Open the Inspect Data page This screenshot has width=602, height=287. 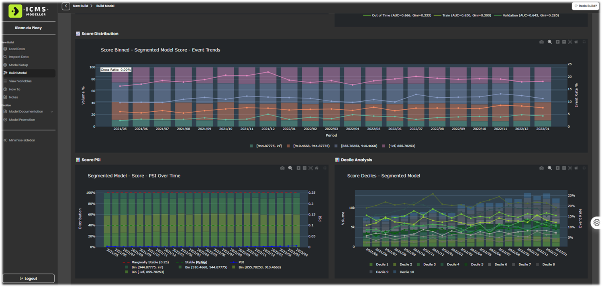tap(18, 57)
